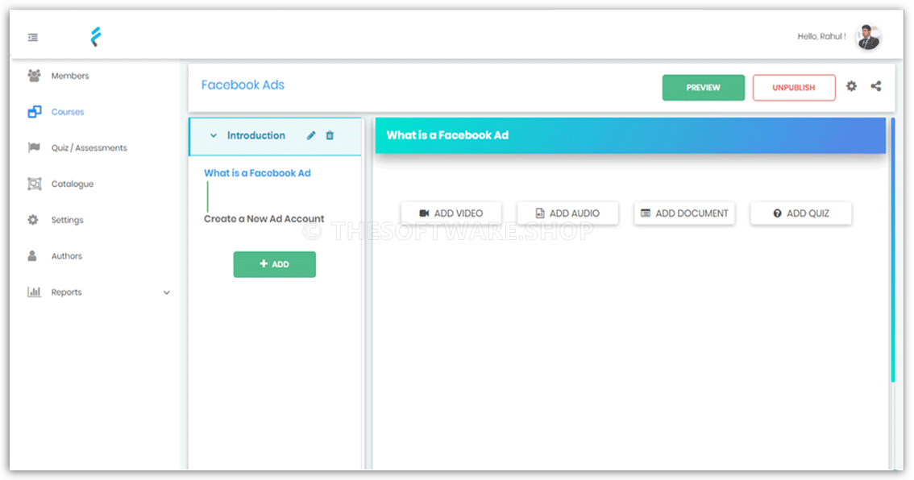The image size is (914, 480).
Task: Click the vertical scrollbar on content panel
Action: [x=892, y=250]
